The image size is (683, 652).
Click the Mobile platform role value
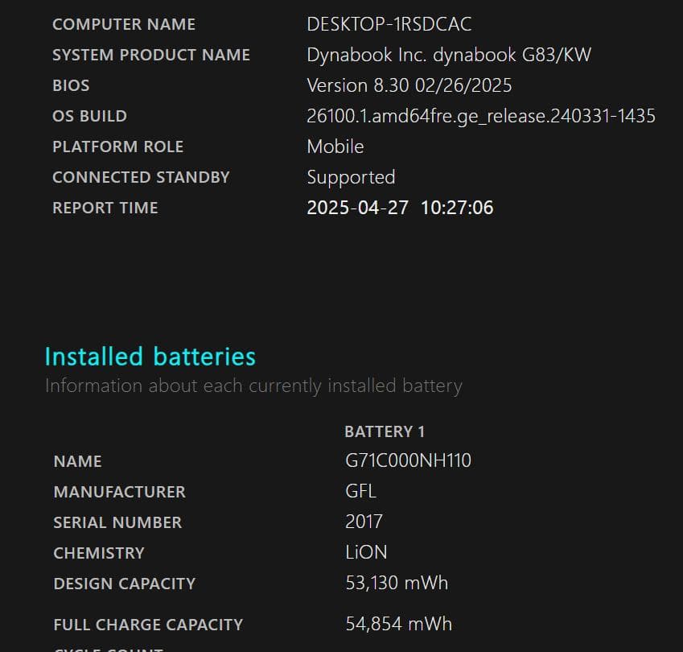coord(335,146)
